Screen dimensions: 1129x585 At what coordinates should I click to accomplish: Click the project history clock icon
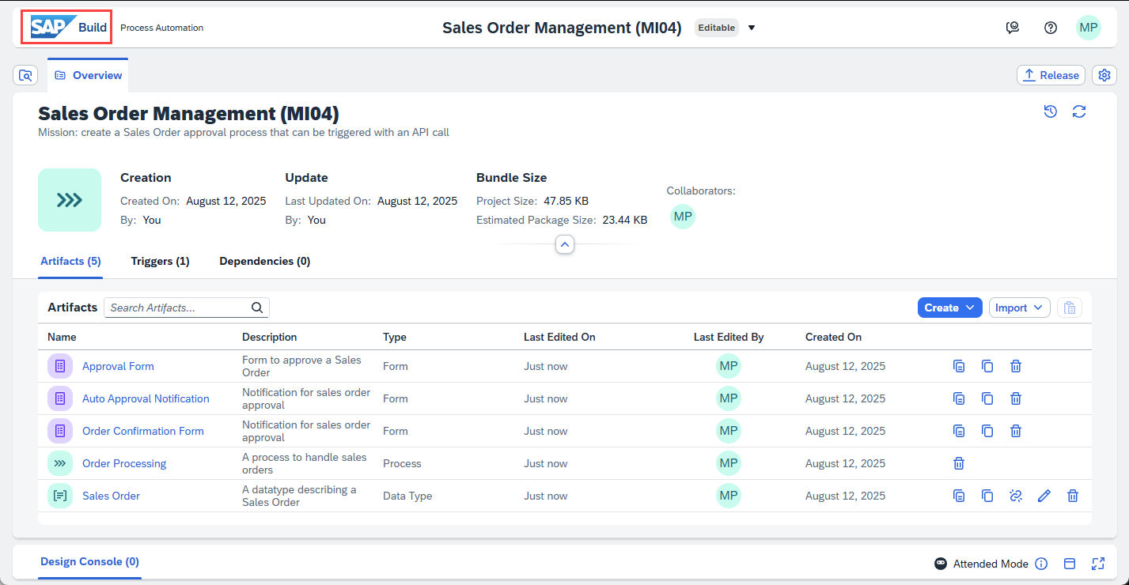pos(1051,111)
